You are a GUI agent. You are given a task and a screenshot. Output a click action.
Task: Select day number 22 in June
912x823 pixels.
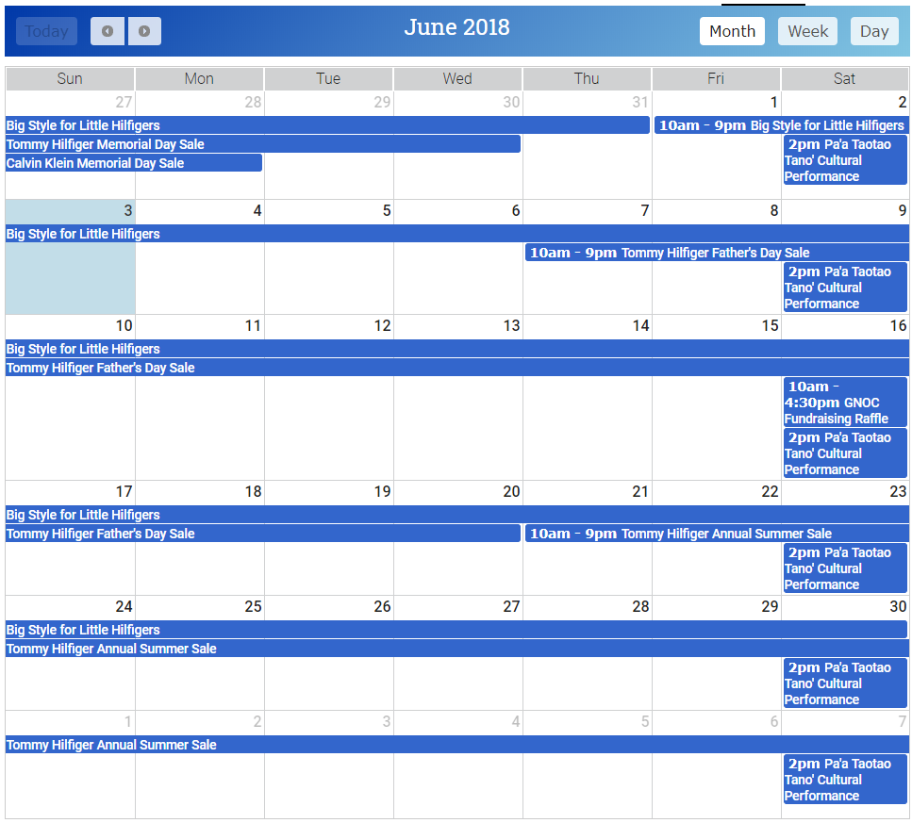(x=771, y=492)
